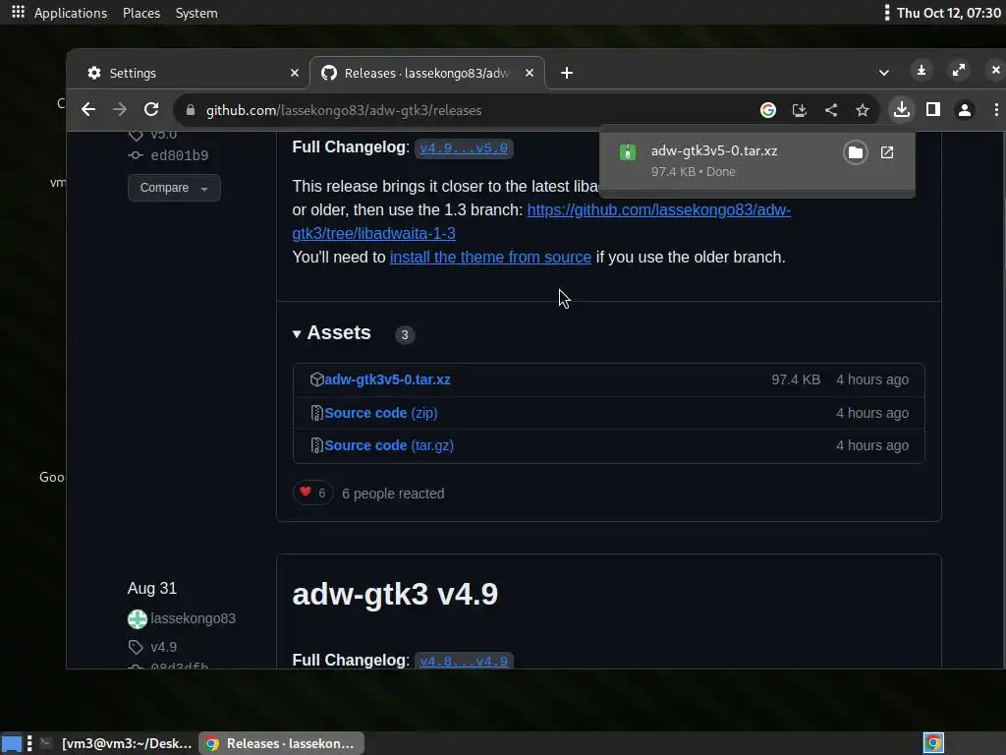Show adw-gtk3v5-0.tar.xz in its folder
The height and width of the screenshot is (755, 1006).
point(856,152)
